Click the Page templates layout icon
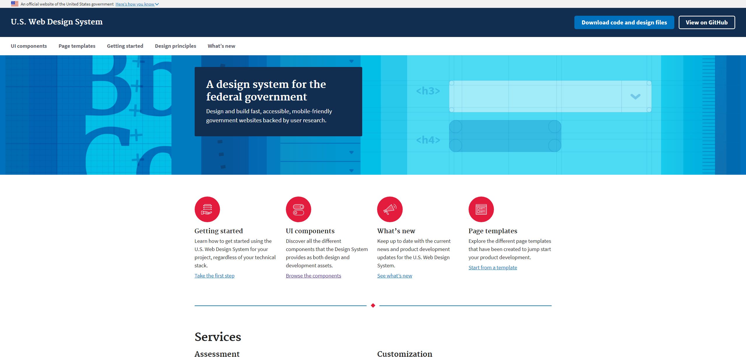 481,209
